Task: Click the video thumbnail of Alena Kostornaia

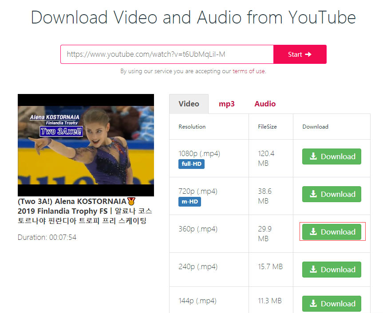Action: pyautogui.click(x=86, y=145)
